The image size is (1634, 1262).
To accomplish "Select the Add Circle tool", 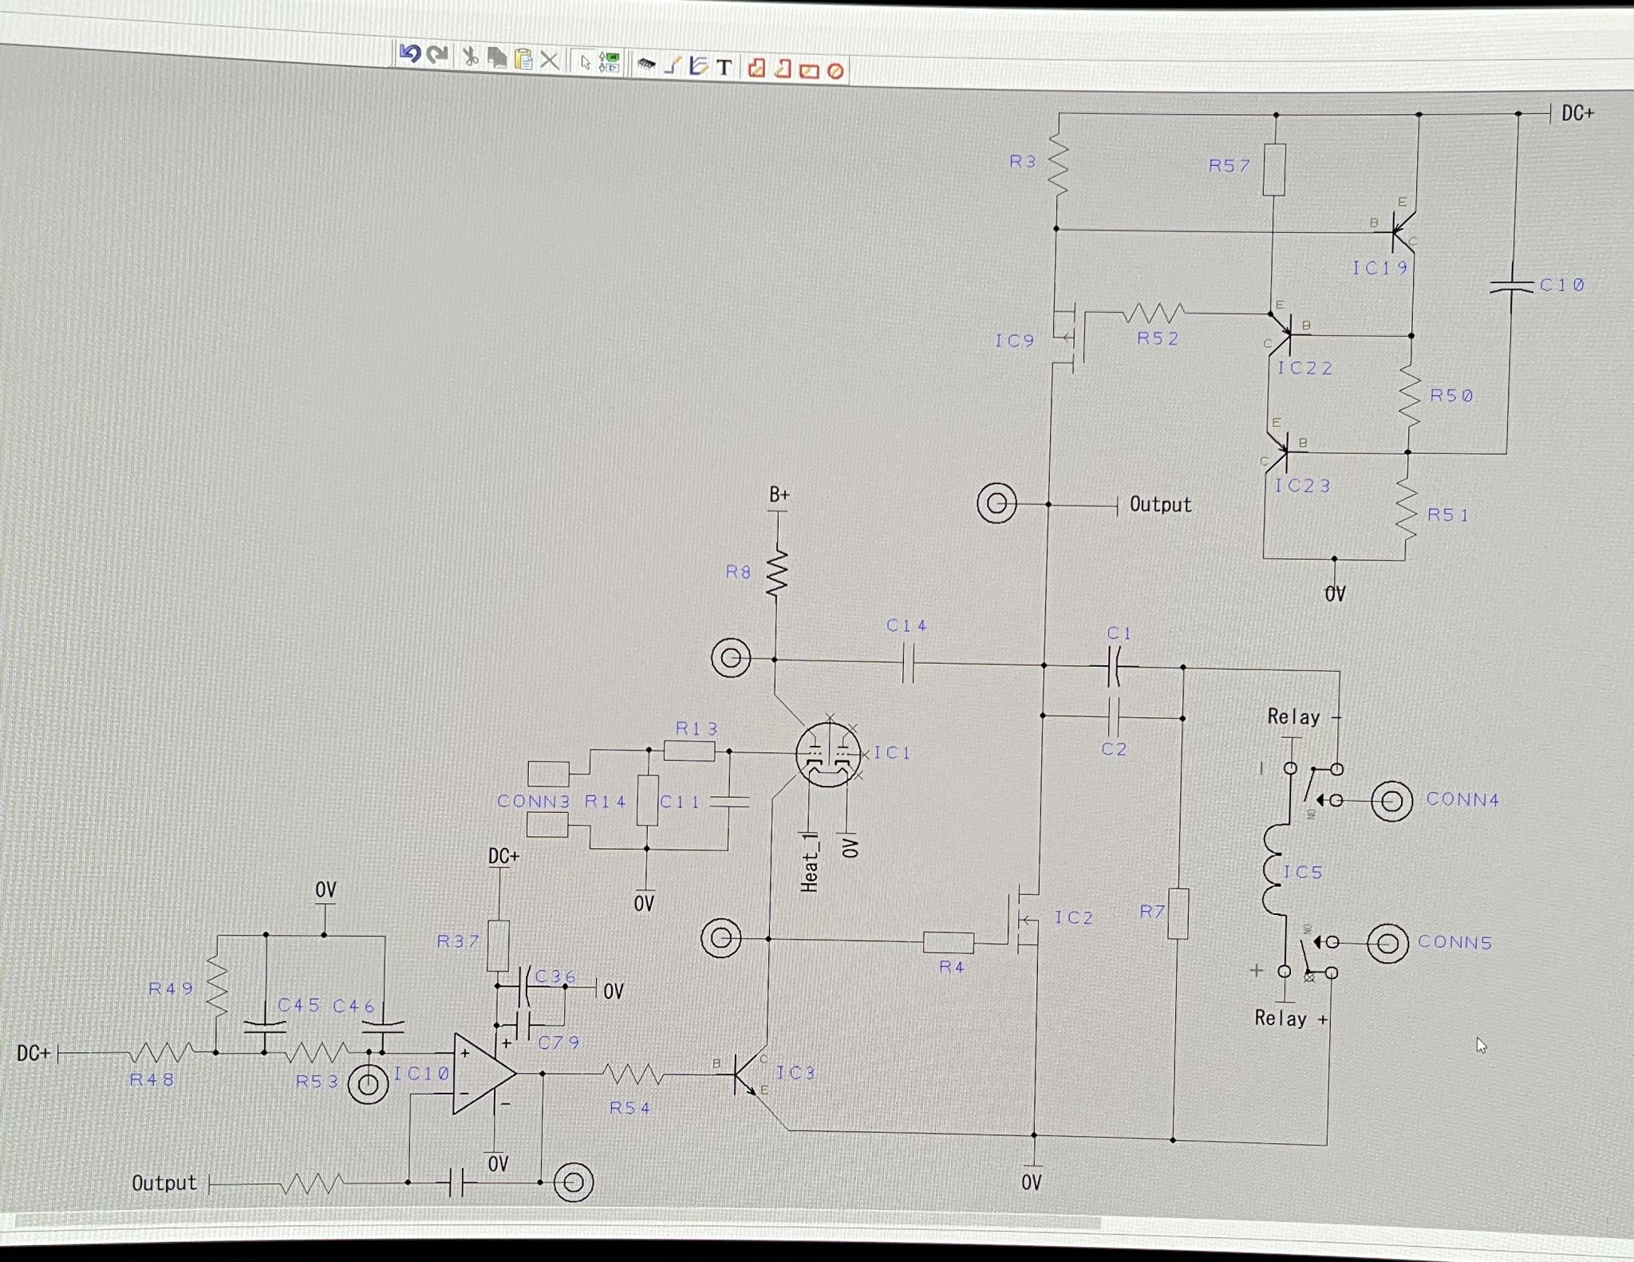I will (x=835, y=72).
